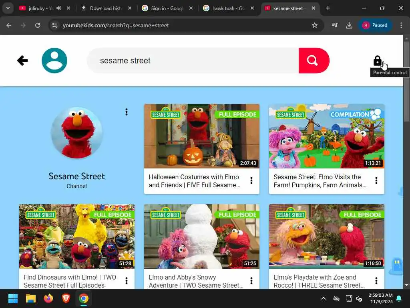Open Halloween Costumes with Elmo title
Viewport: 410px width, 308px height.
click(x=194, y=181)
